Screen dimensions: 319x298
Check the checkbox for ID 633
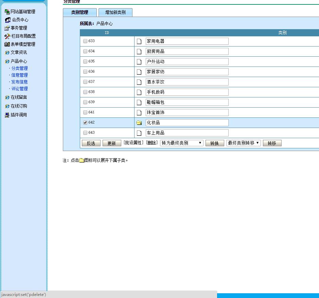pyautogui.click(x=85, y=41)
